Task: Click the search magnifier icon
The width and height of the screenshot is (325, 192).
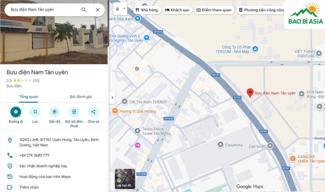Action: (x=84, y=10)
